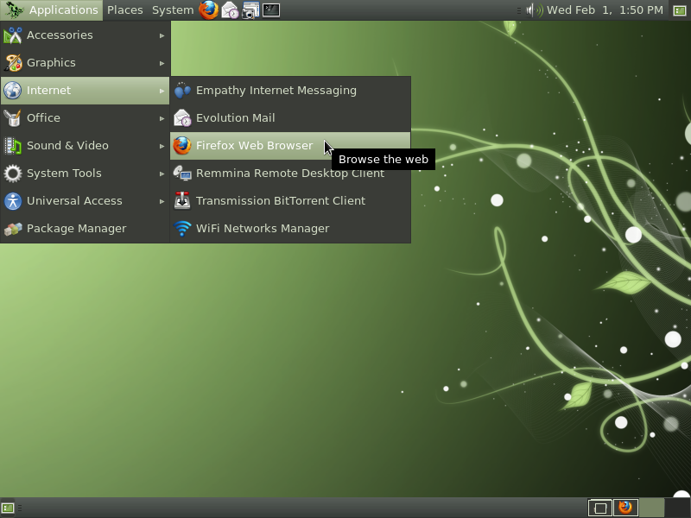The image size is (691, 518).
Task: Open the System menu
Action: tap(172, 9)
